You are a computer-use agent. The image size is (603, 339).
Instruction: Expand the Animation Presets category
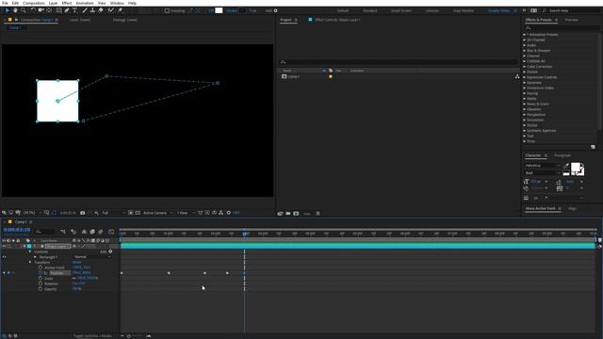coord(524,35)
